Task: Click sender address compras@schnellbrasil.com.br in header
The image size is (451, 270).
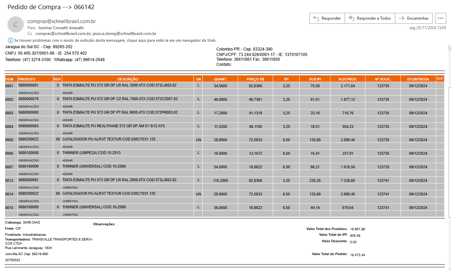Action: (x=61, y=21)
